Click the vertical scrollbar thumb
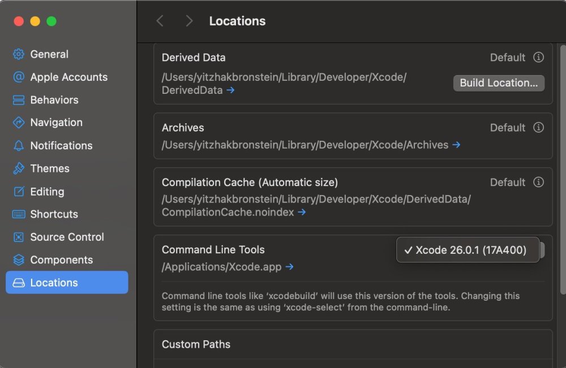The width and height of the screenshot is (566, 368). tap(563, 170)
